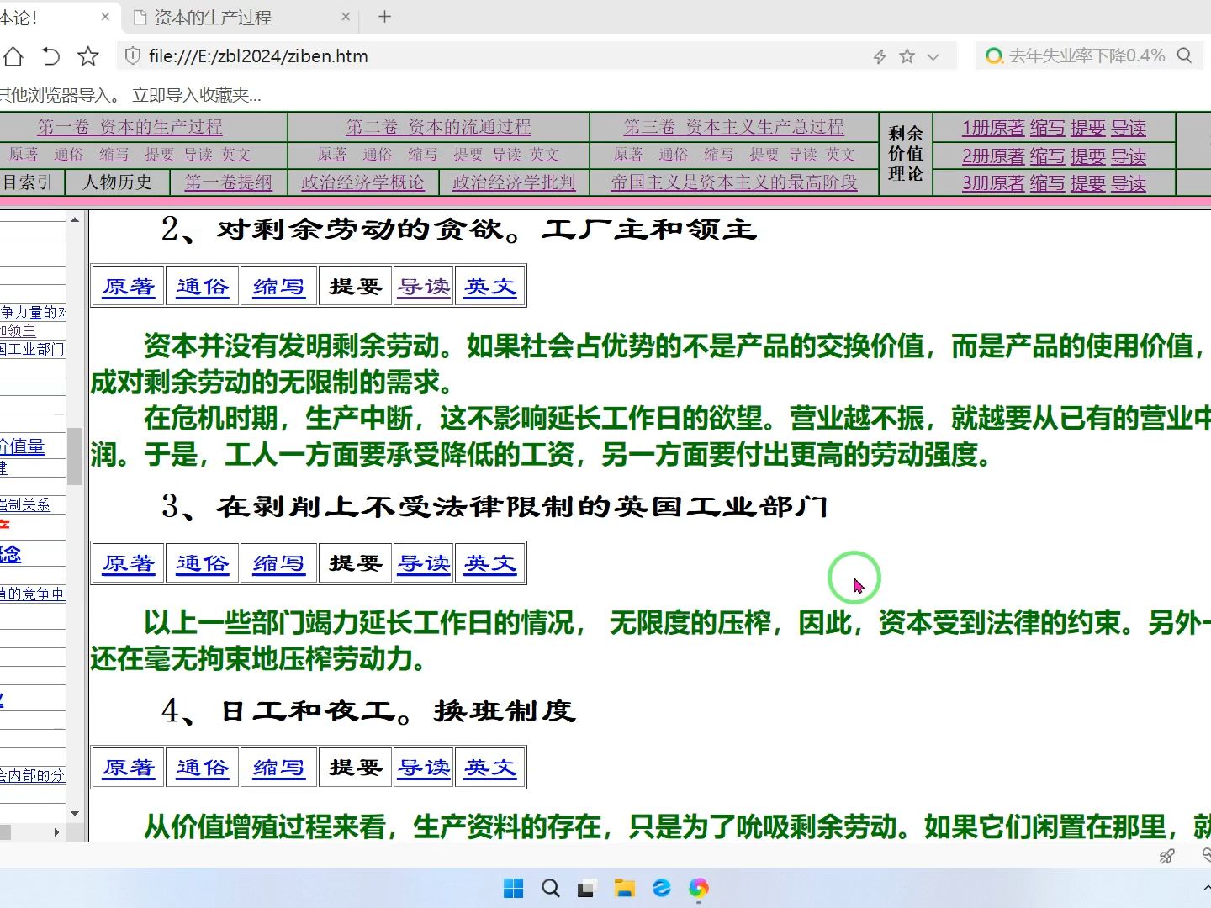Click 英文 button under section 3 heading
This screenshot has height=908, width=1211.
(490, 563)
